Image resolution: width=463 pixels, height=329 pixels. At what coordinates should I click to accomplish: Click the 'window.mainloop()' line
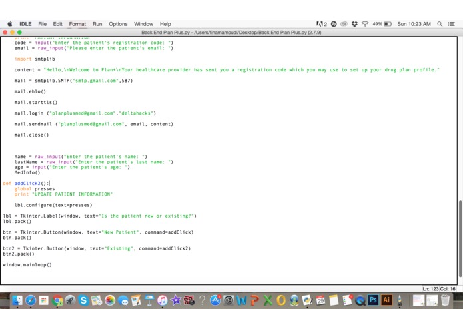coord(27,265)
